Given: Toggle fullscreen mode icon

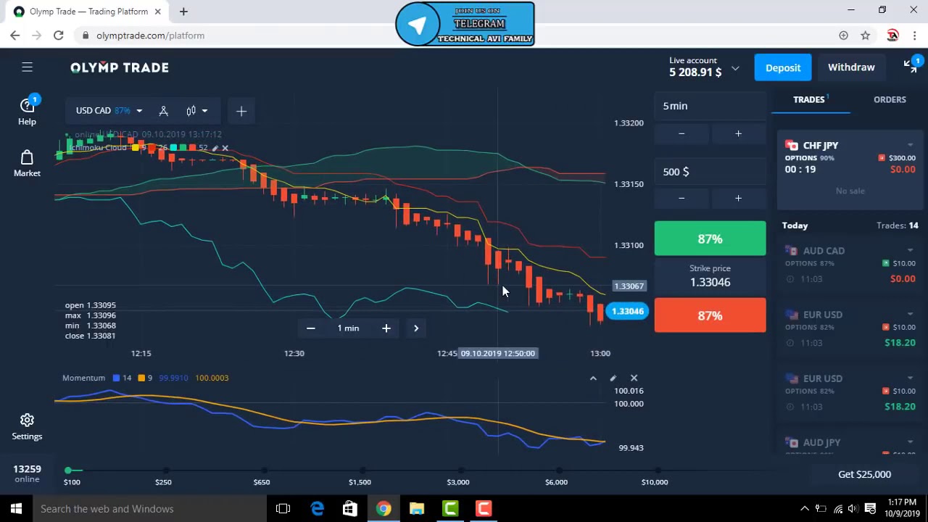Looking at the screenshot, I should (911, 66).
